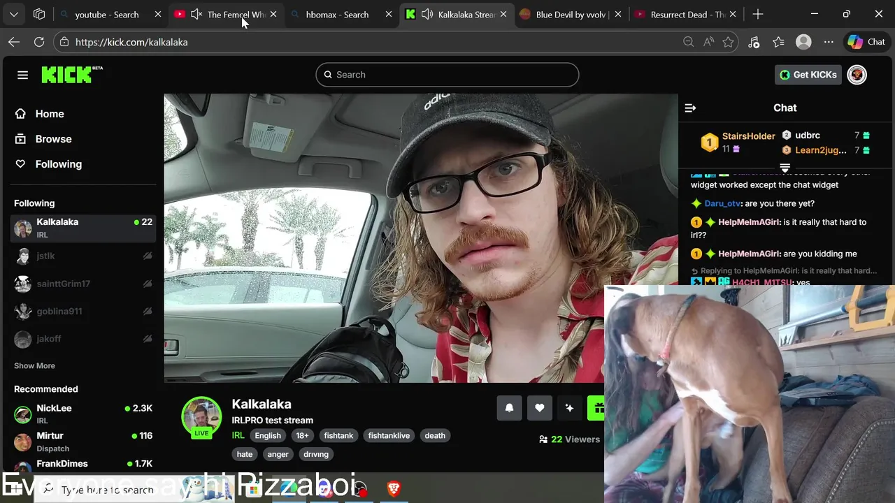Click the address bar URL

pos(131,42)
